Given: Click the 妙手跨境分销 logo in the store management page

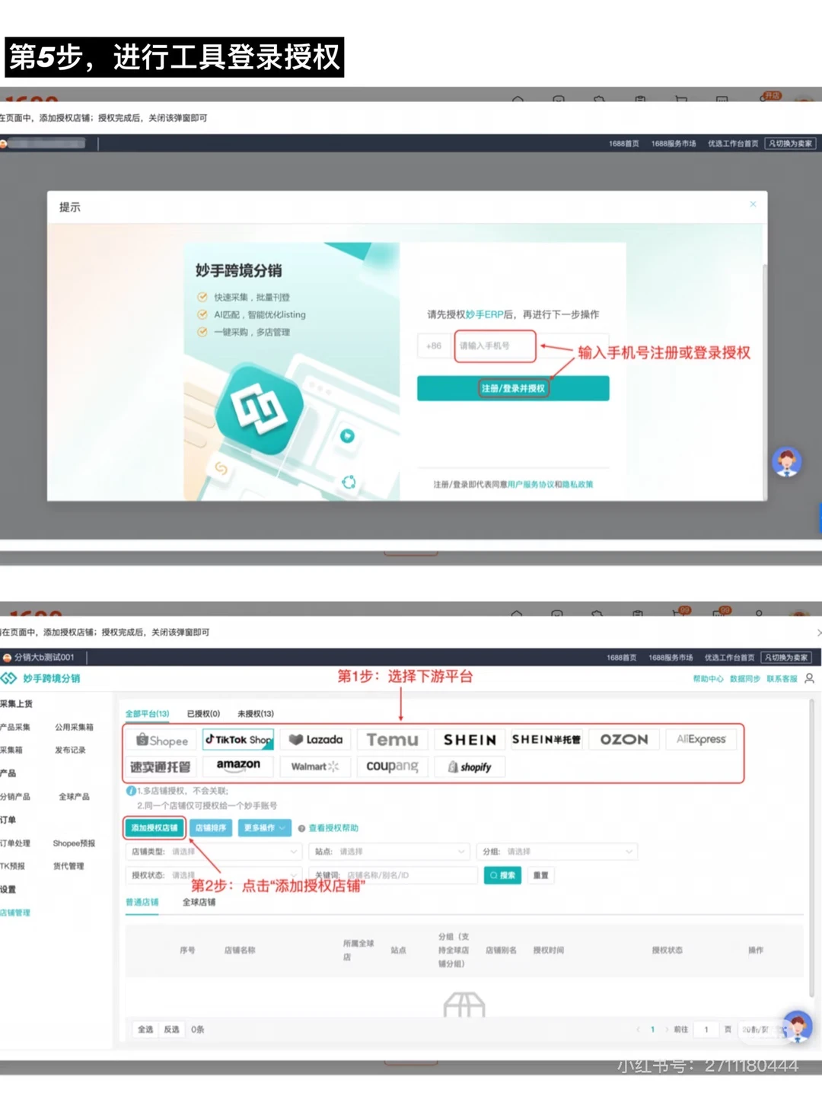Looking at the screenshot, I should (40, 678).
